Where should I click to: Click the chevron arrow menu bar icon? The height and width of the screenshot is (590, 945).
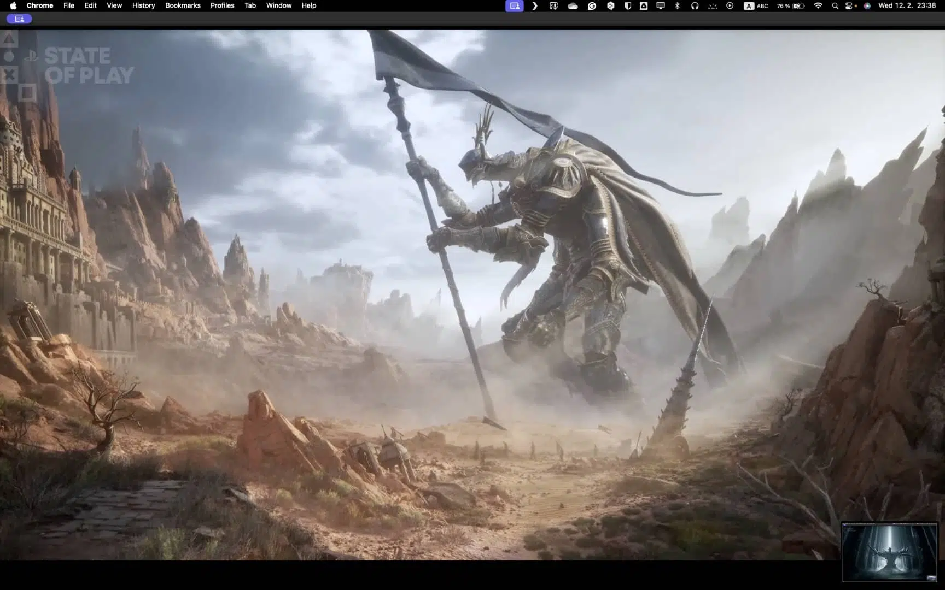[535, 5]
